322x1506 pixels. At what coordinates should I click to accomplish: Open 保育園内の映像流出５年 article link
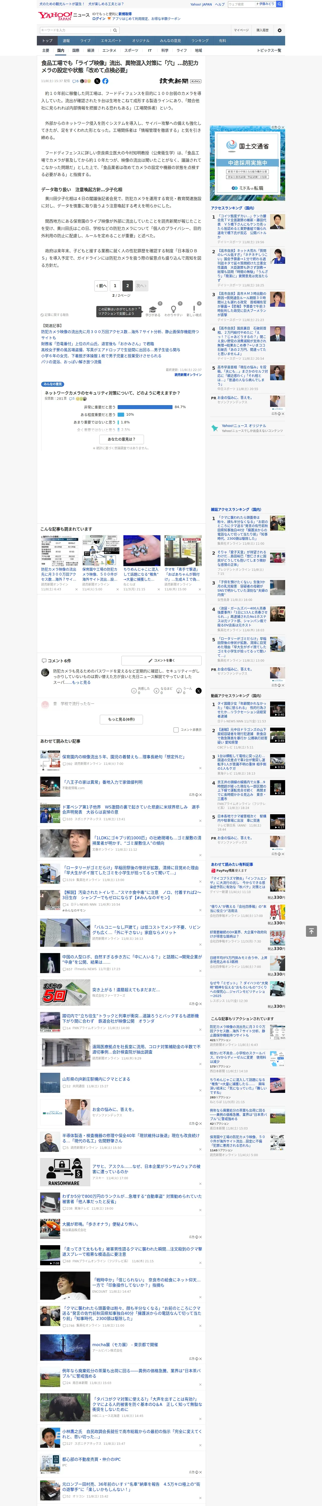click(123, 757)
